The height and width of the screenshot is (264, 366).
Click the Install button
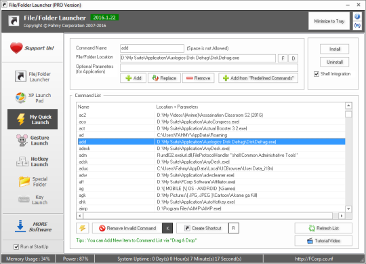coord(335,49)
